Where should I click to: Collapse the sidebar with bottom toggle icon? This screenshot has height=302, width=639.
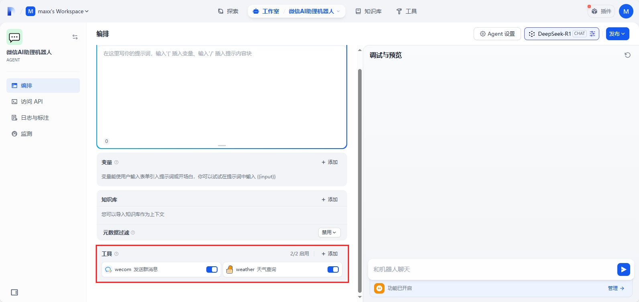click(x=14, y=292)
